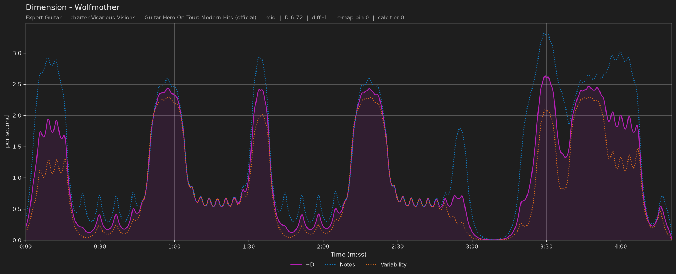Click the 0:00 time tick label
676x274 pixels.
pyautogui.click(x=26, y=246)
